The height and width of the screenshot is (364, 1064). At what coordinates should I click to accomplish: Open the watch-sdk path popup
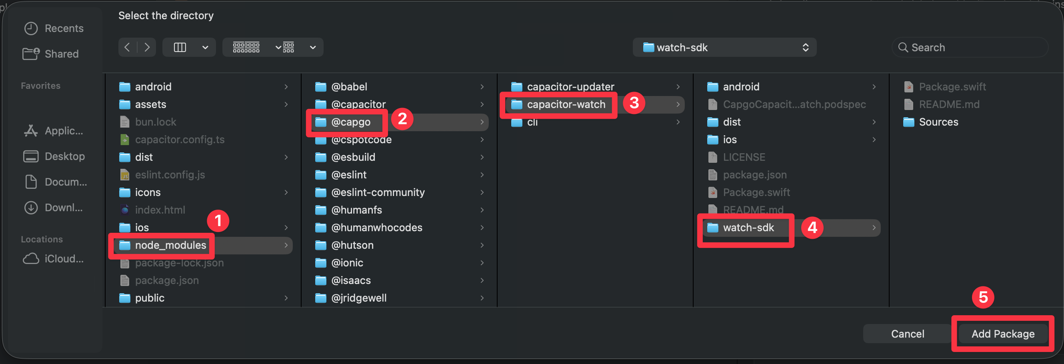tap(724, 48)
